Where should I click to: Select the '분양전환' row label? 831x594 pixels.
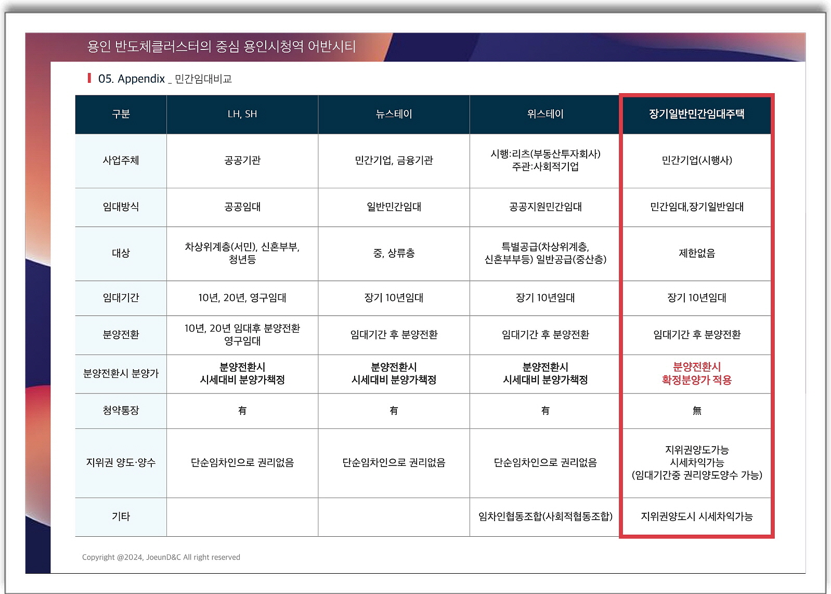(x=121, y=335)
